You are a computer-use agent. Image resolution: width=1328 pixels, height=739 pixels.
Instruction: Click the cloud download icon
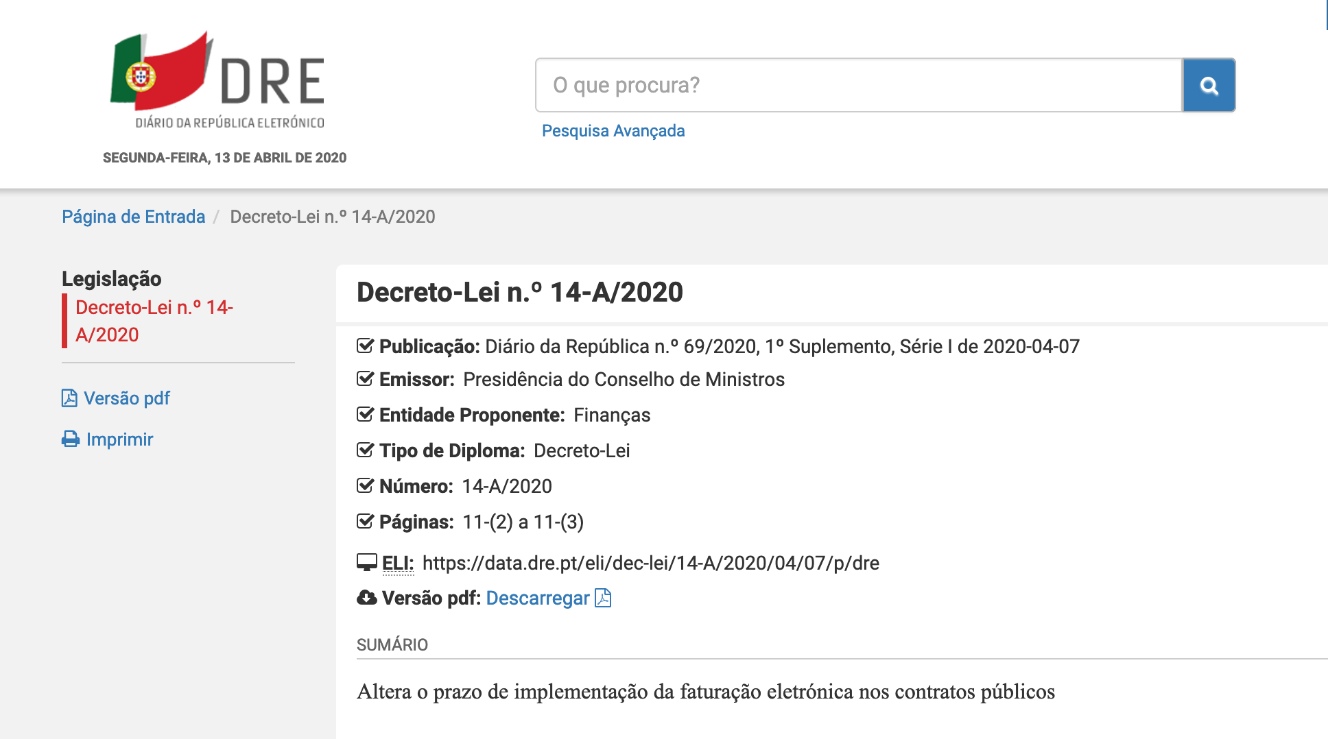click(367, 598)
